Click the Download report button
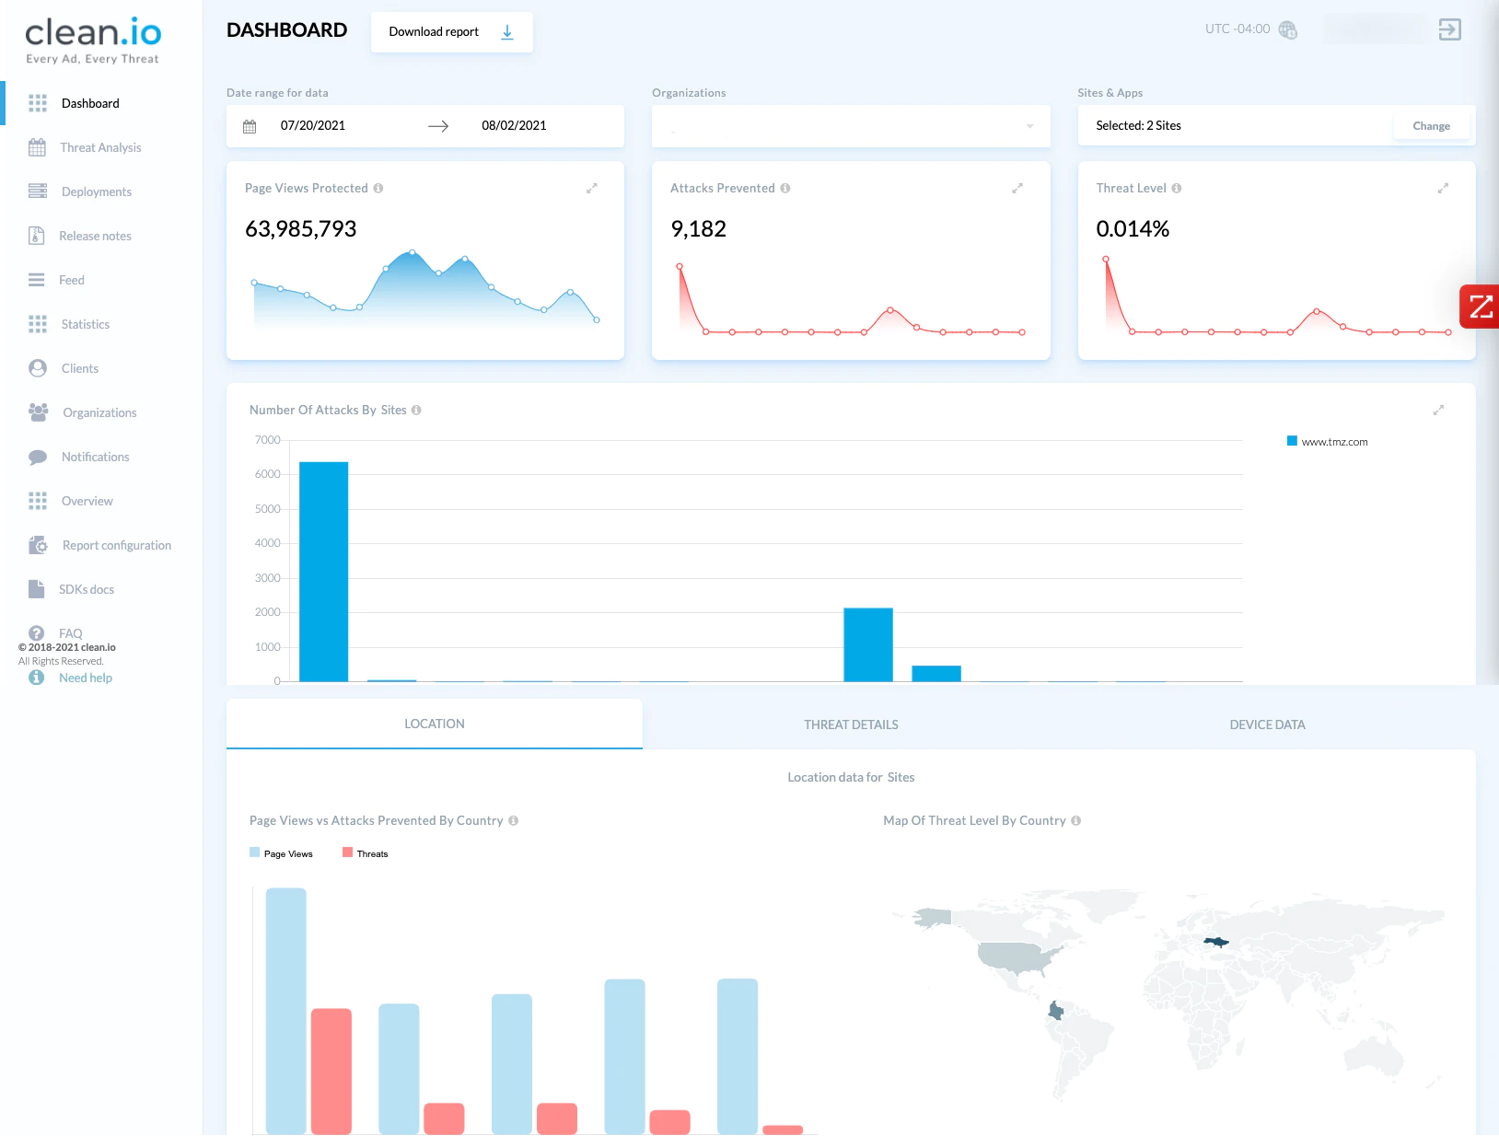The width and height of the screenshot is (1499, 1136). click(452, 32)
